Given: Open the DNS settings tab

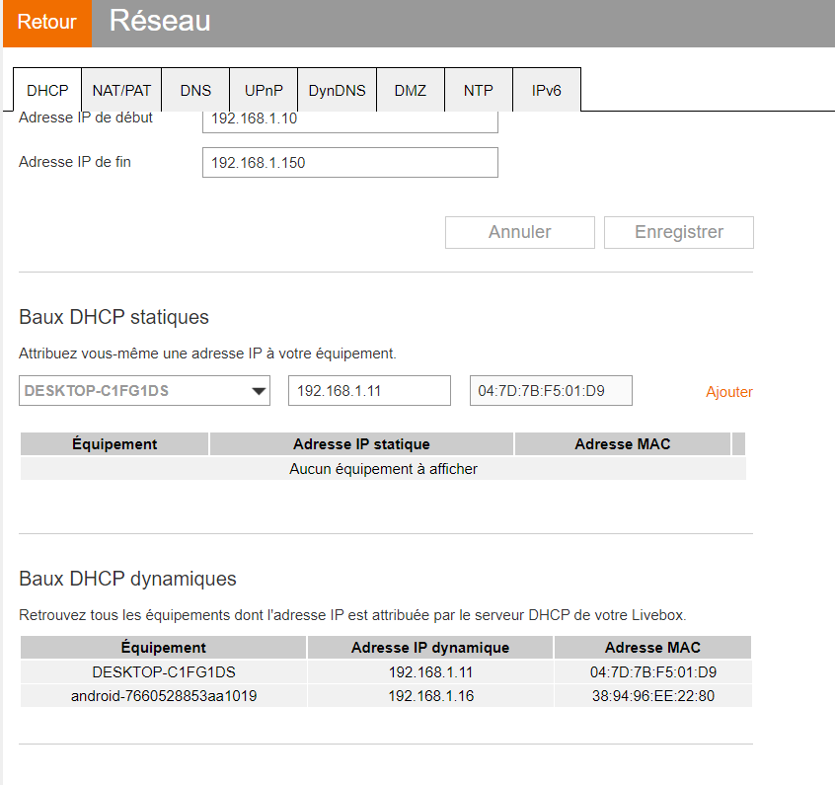Looking at the screenshot, I should coord(195,90).
